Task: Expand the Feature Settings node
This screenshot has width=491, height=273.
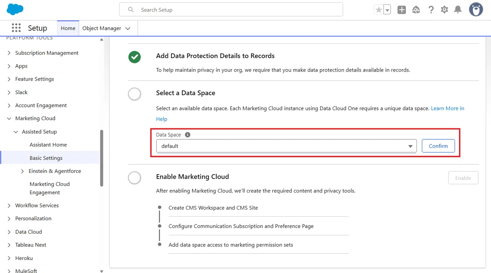Action: [9, 79]
